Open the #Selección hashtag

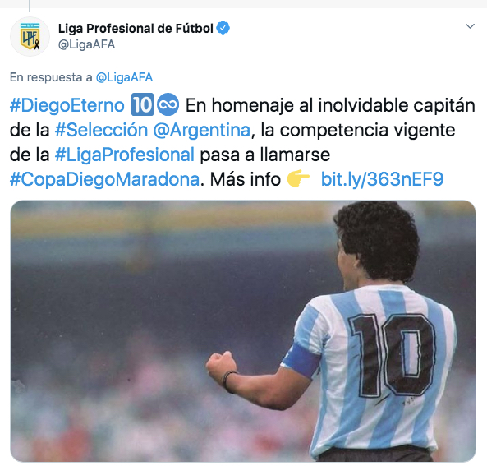click(x=101, y=130)
